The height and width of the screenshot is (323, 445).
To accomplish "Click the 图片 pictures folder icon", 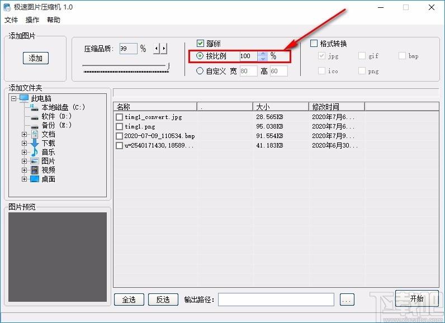I will click(35, 161).
